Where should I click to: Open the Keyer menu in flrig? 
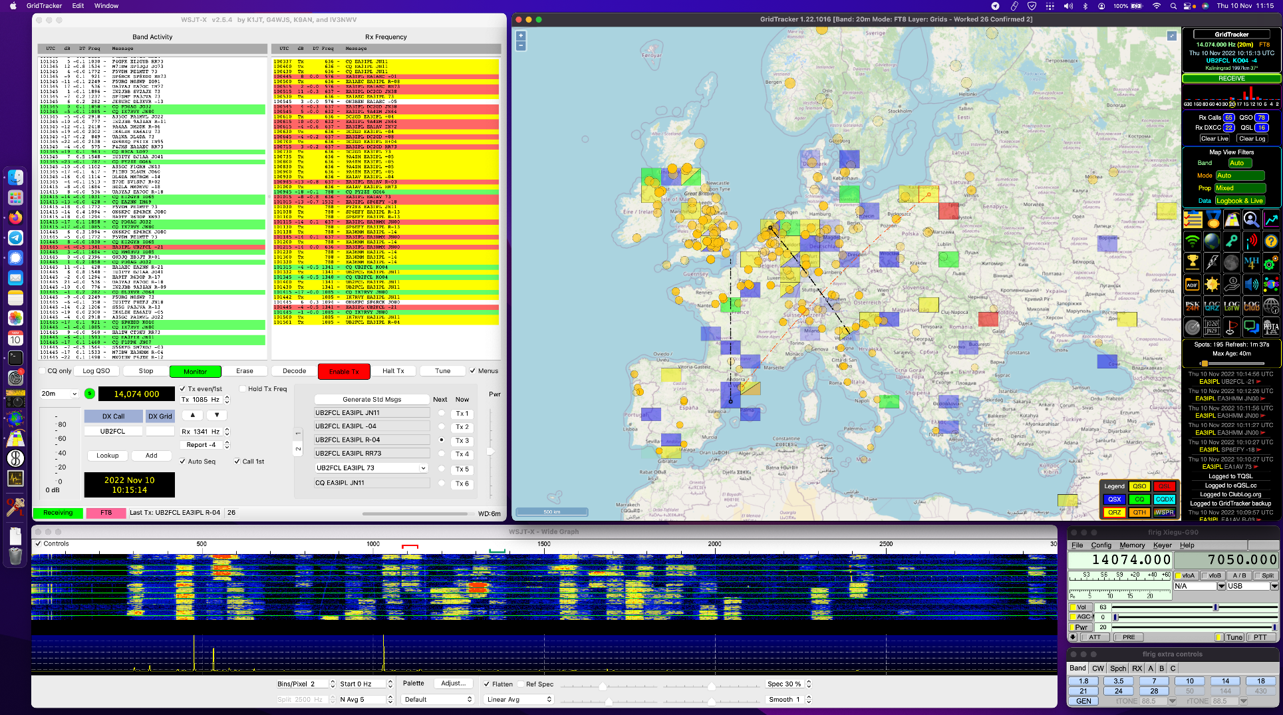click(x=1163, y=545)
